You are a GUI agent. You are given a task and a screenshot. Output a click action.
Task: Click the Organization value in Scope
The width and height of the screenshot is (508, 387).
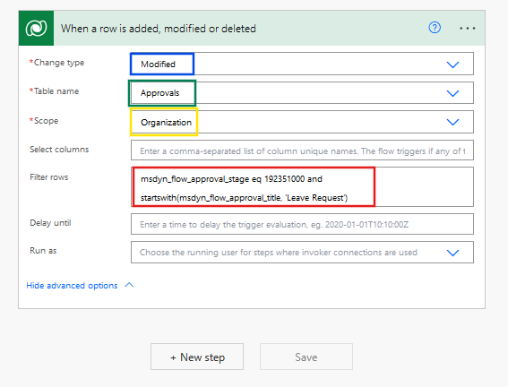click(167, 123)
